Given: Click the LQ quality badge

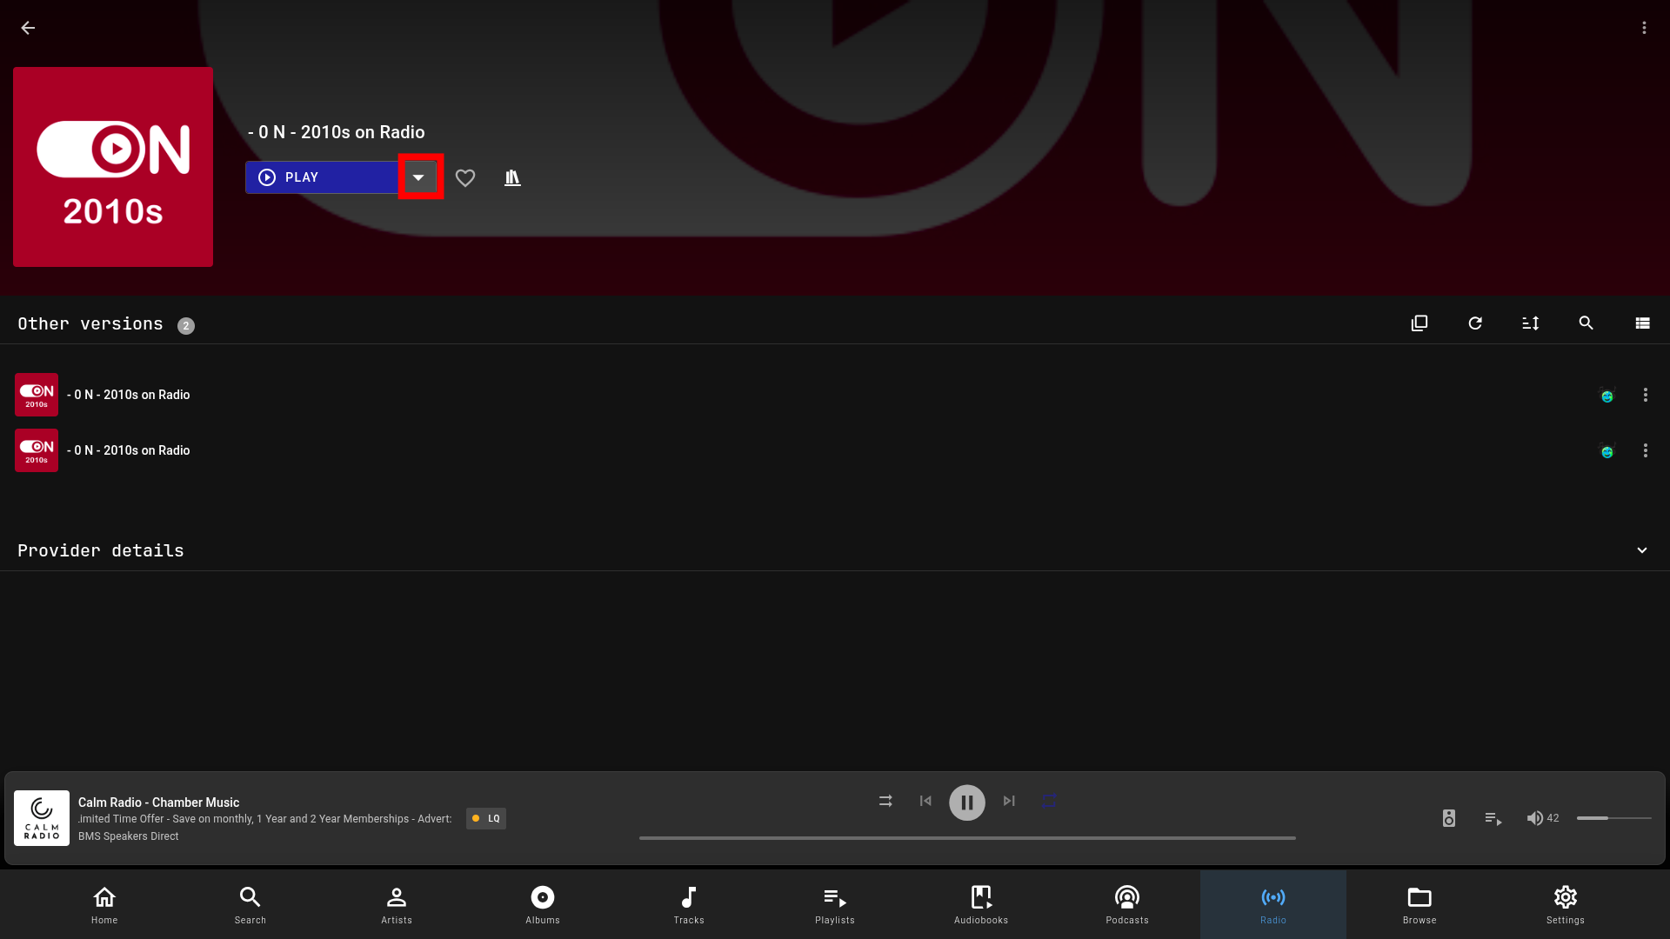Looking at the screenshot, I should click(486, 818).
